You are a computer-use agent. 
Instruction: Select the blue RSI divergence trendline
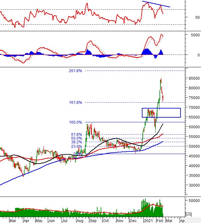tap(156, 4)
